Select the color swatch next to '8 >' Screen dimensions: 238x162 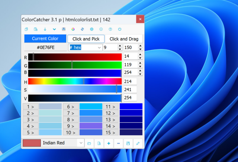(91, 120)
